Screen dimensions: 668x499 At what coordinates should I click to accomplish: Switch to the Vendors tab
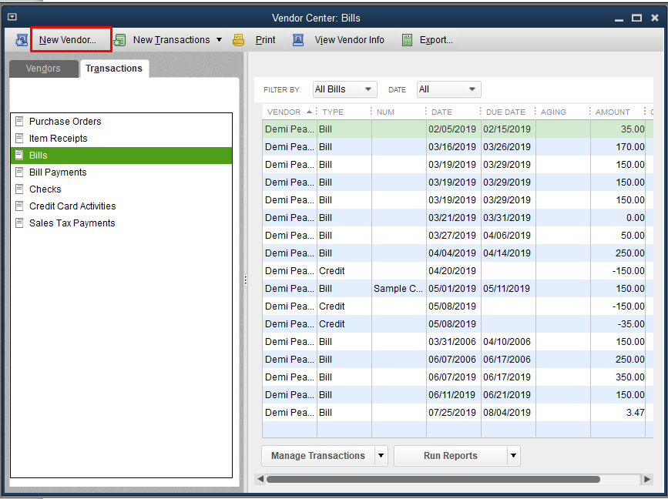(x=43, y=69)
